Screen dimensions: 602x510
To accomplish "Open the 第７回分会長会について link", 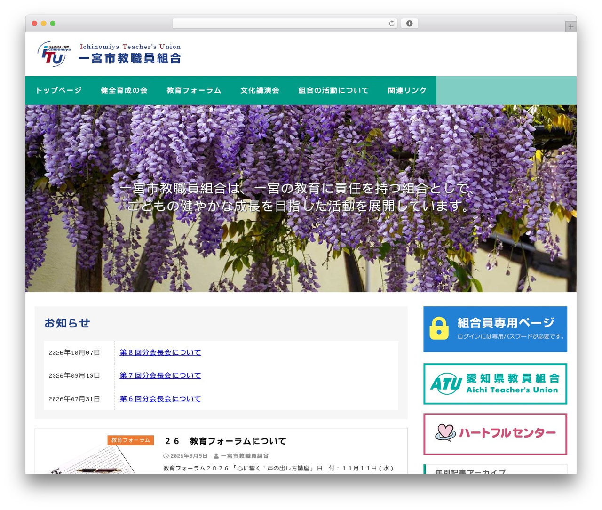I will (x=160, y=375).
